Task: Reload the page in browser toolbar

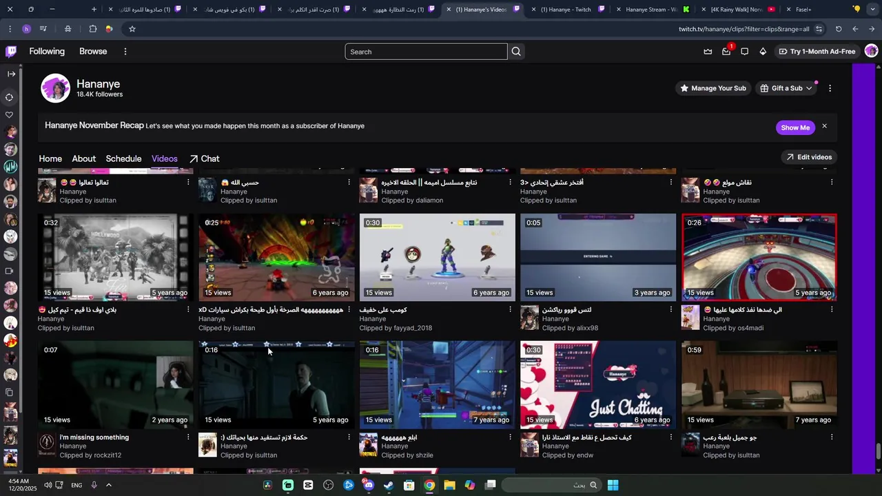Action: pyautogui.click(x=839, y=29)
